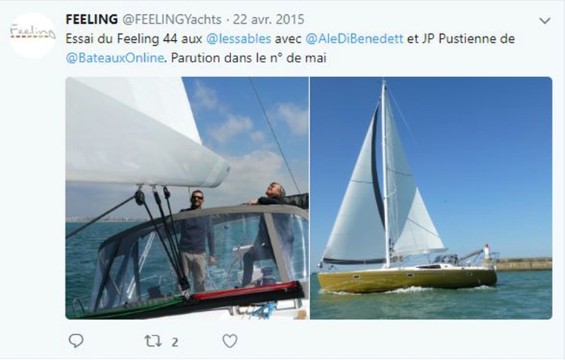Open the @FEELINGYachts handle
Viewport: 565px width, 360px height.
click(x=172, y=19)
